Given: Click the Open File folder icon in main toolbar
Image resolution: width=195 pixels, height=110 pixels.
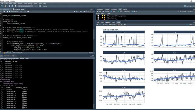Looking at the screenshot, I should 5,6.
